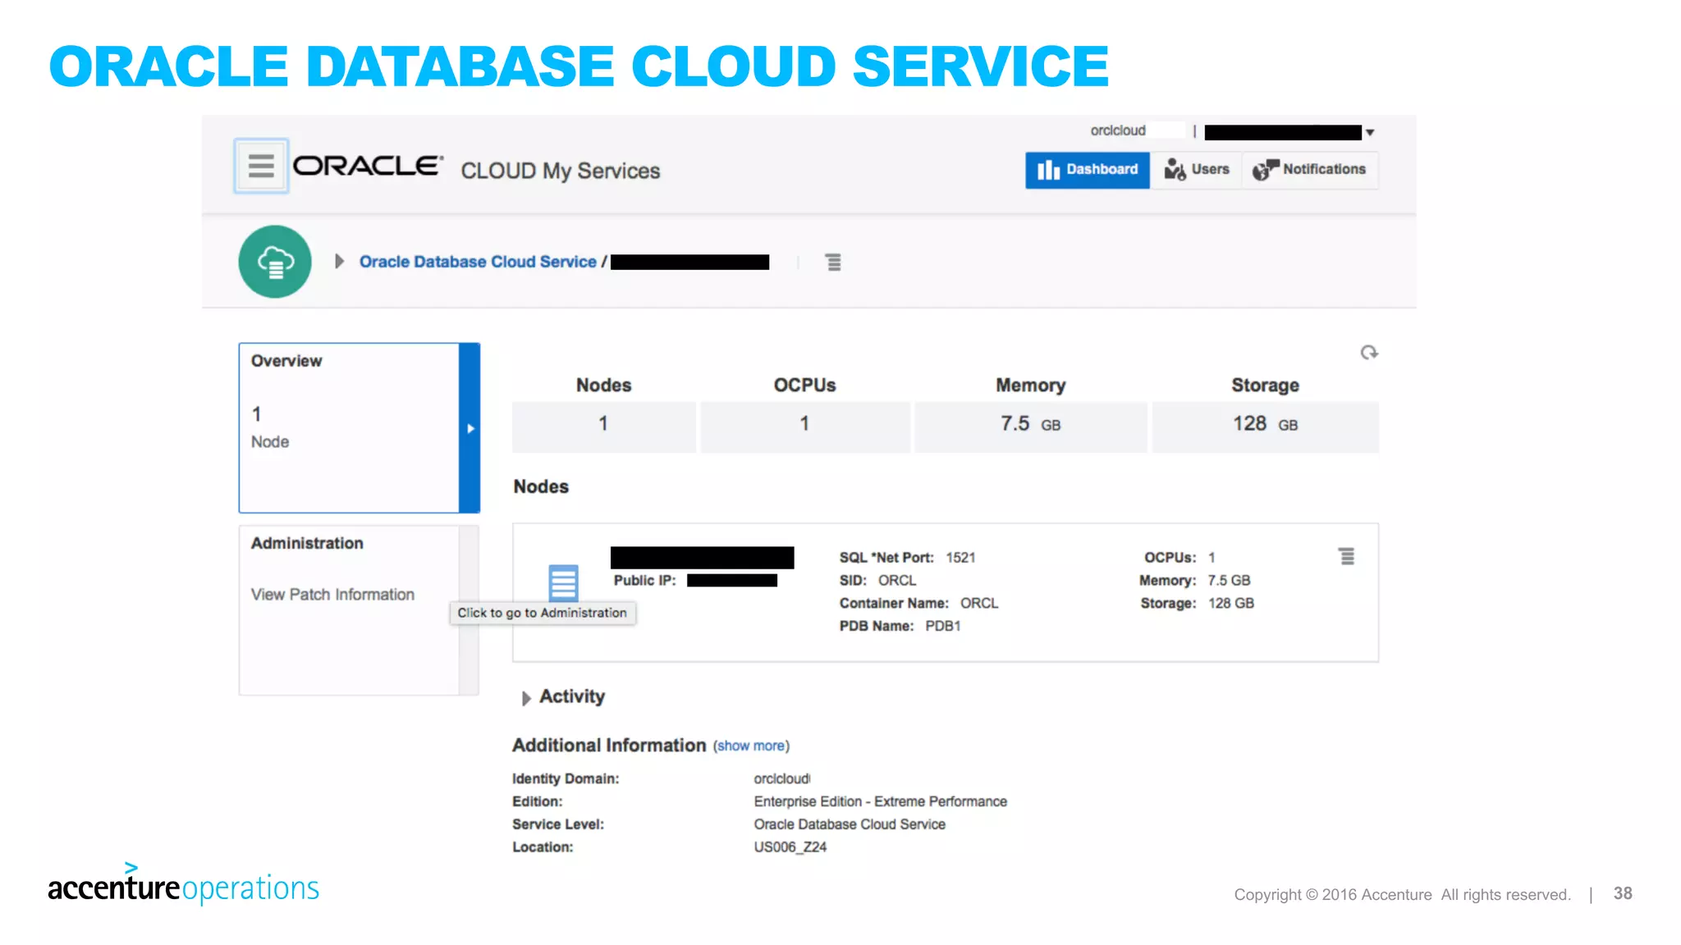Click the Overview tile blue arrow
This screenshot has width=1681, height=945.
[469, 428]
